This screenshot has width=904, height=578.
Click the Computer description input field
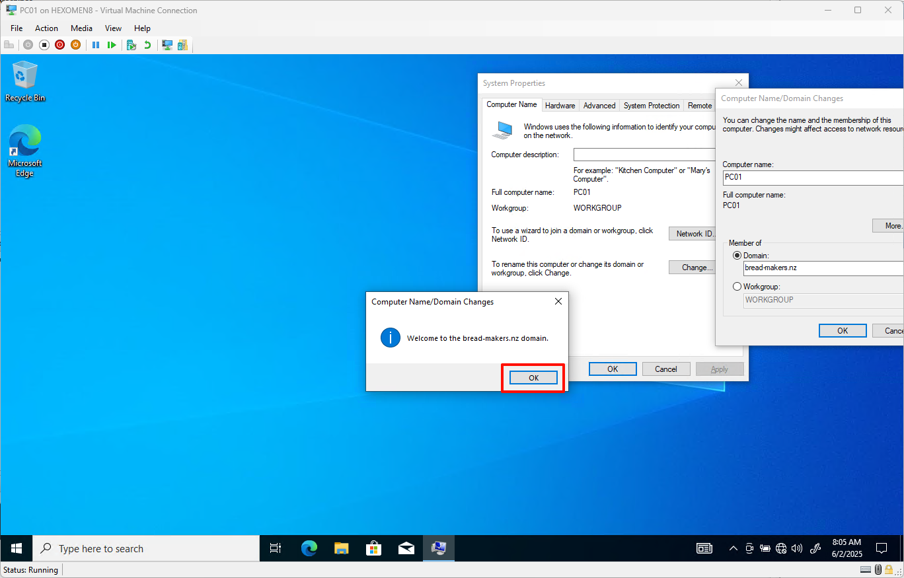644,155
